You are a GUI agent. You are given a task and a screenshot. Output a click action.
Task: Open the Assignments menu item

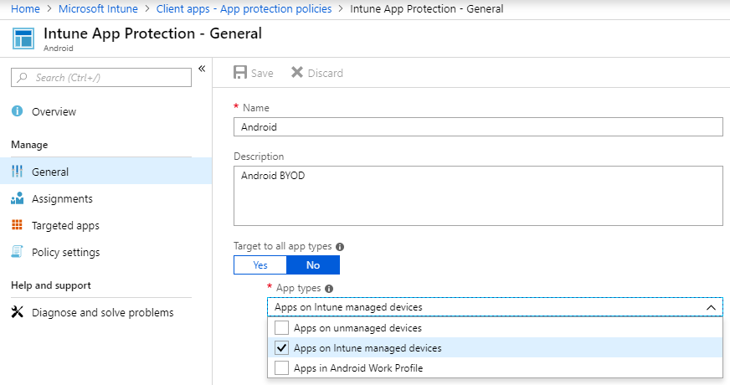62,198
